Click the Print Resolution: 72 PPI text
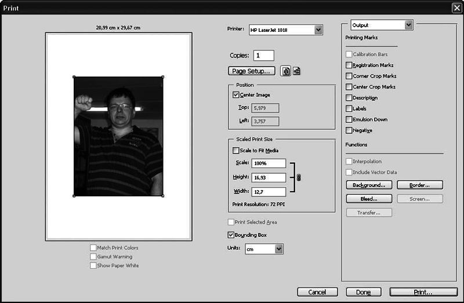The width and height of the screenshot is (464, 303). pos(258,205)
